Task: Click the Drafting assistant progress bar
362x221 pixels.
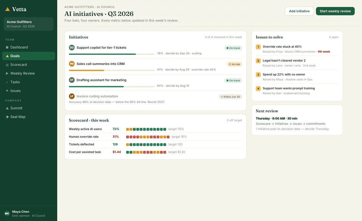Action: coord(112,87)
